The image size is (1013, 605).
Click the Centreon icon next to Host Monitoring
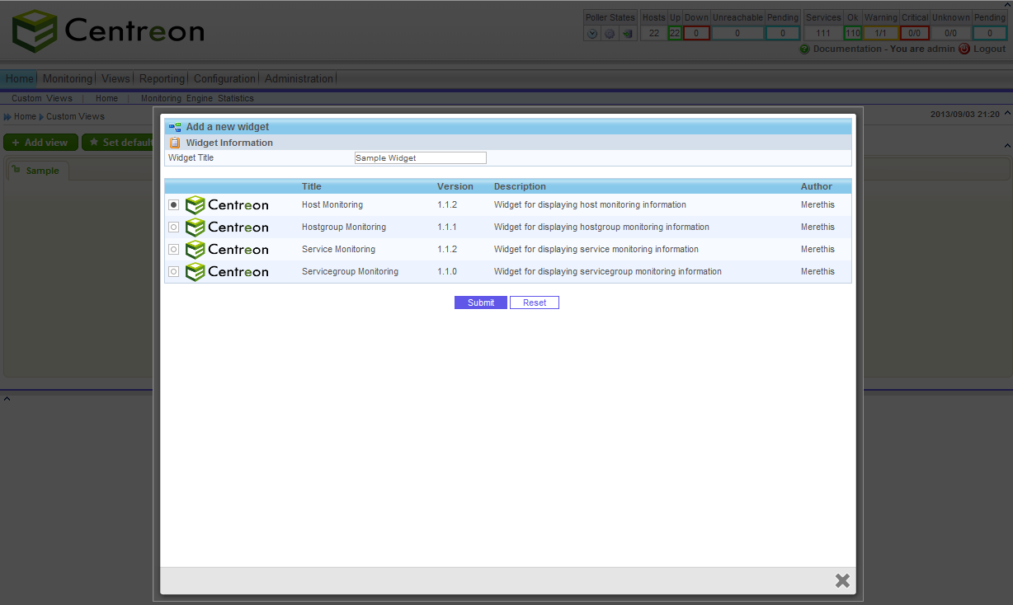click(x=196, y=204)
